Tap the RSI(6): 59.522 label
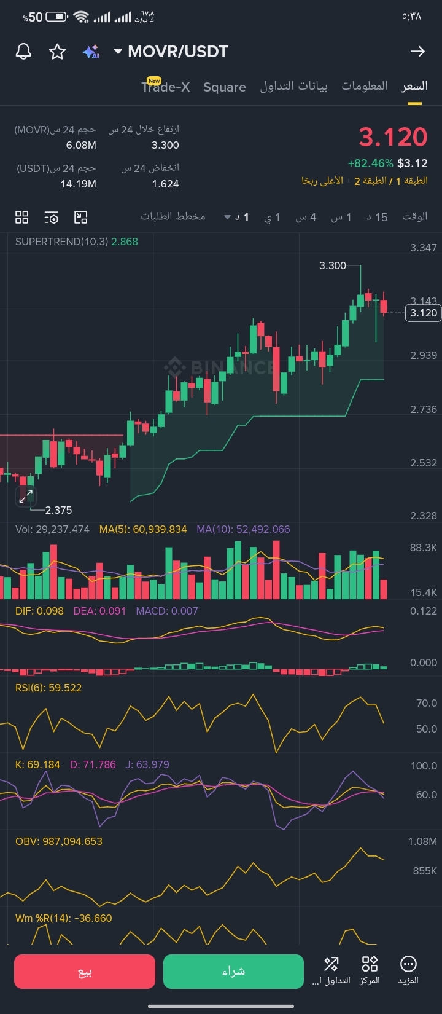This screenshot has height=1014, width=442. pos(48,688)
